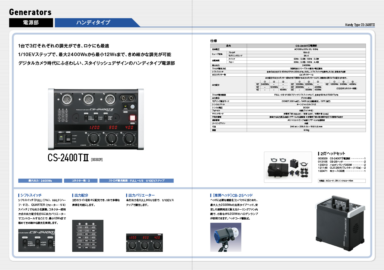
Task: Toggle the SHIFT switch (FULL/HALF/QUARTER)
Action: pyautogui.click(x=86, y=118)
